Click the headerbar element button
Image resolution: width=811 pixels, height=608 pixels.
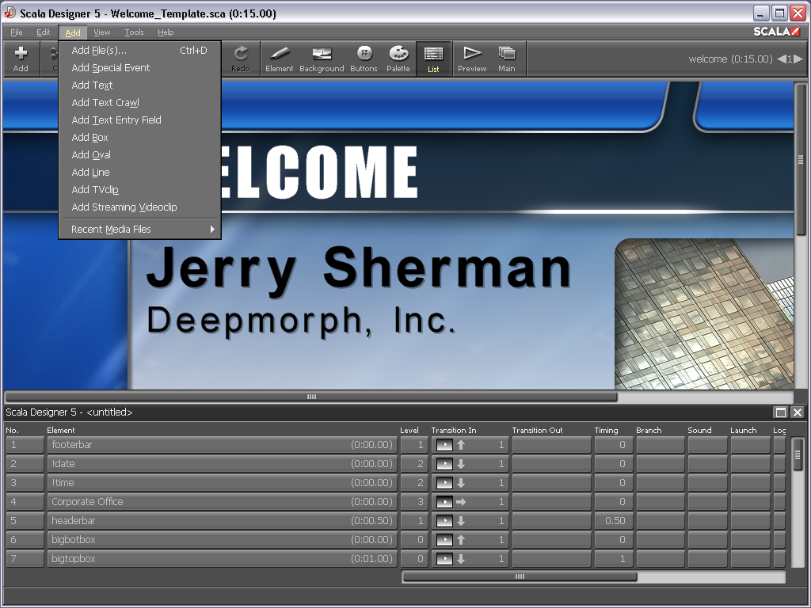[221, 521]
